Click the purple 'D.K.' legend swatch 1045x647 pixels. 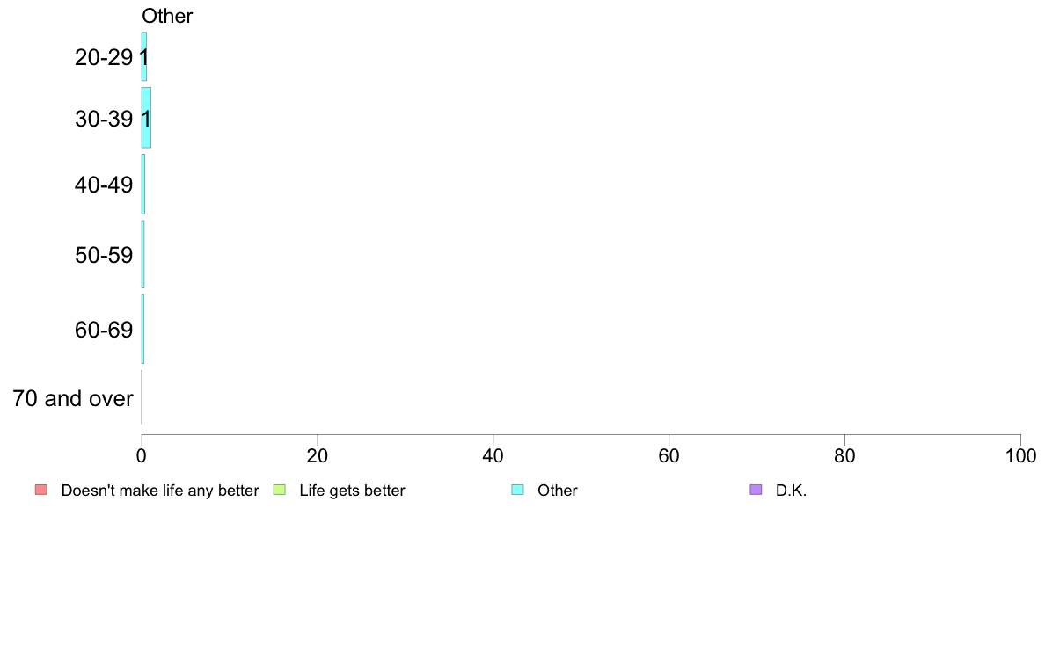tap(756, 490)
